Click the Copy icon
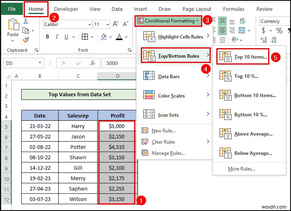 click(x=26, y=30)
